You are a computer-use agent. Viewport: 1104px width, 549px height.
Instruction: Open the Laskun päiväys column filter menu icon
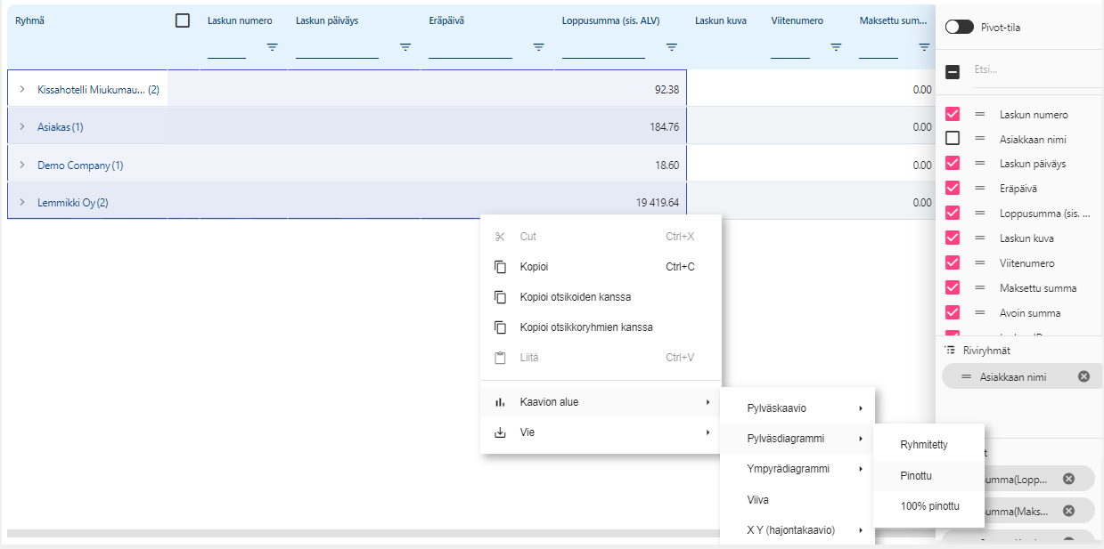click(405, 47)
